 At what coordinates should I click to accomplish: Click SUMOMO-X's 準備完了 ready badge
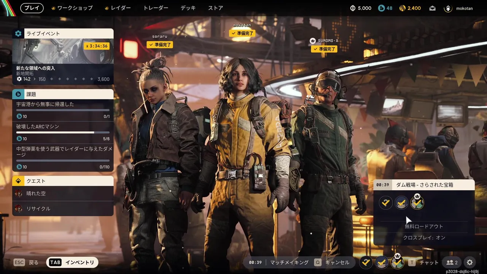point(324,49)
